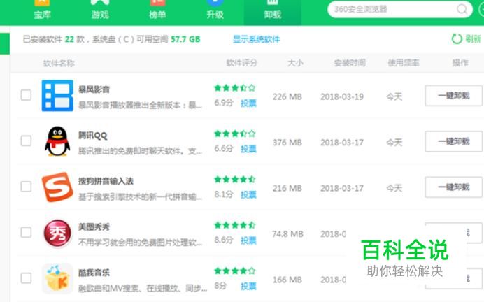
Task: Click 投票 for 腾讯QQ
Action: 248,149
